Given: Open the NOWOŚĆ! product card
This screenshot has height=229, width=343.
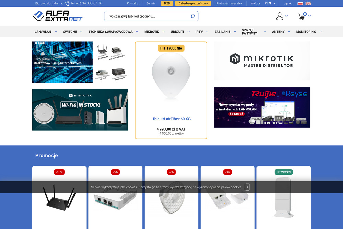Looking at the screenshot, I should coord(284,197).
